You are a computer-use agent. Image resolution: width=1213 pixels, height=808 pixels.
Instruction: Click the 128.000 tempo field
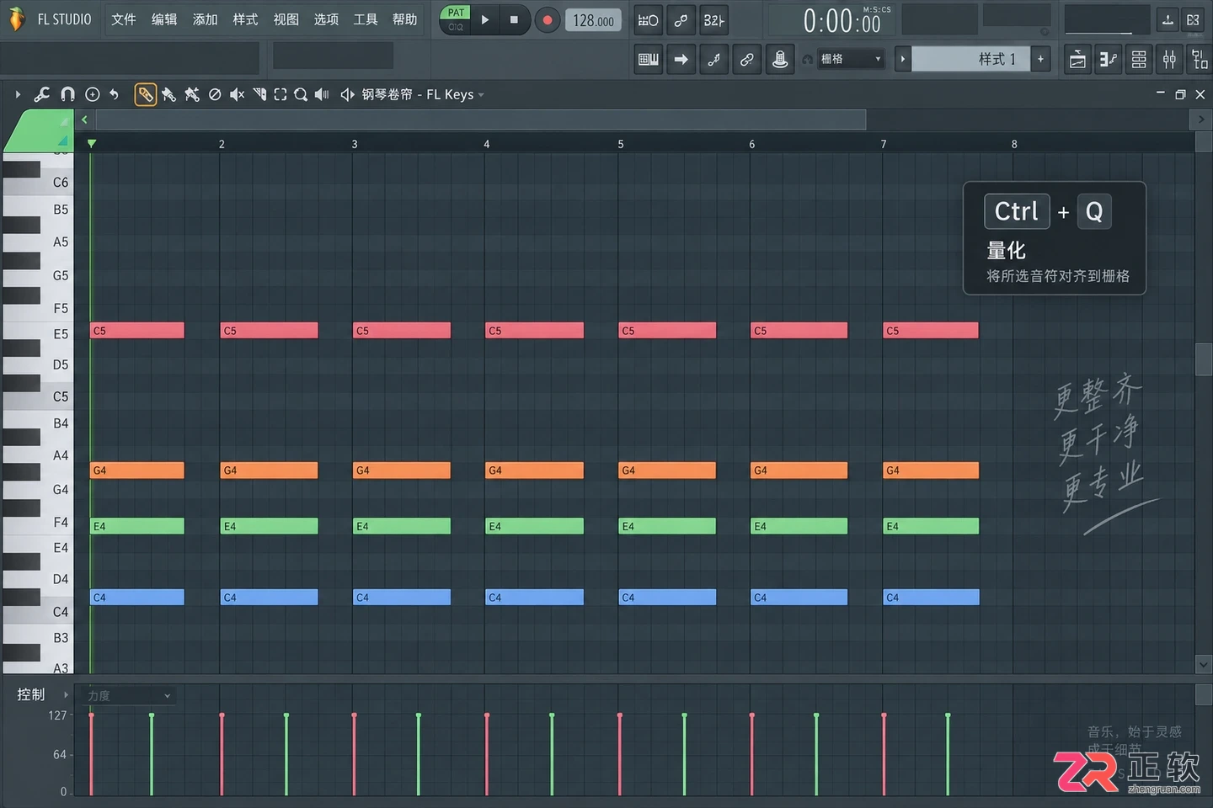coord(594,20)
